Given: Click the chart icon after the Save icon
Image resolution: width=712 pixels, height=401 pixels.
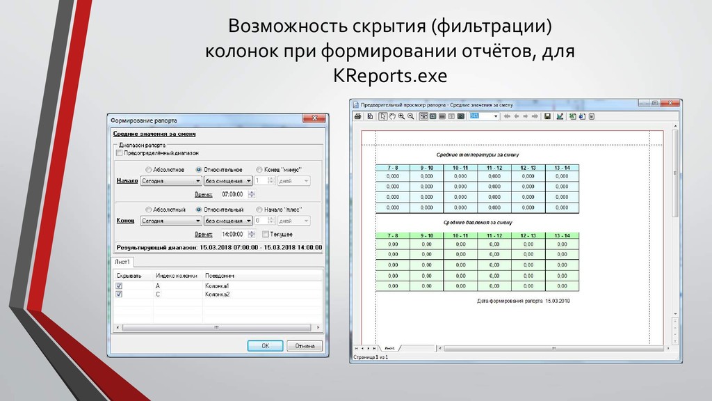Looking at the screenshot, I should [560, 116].
